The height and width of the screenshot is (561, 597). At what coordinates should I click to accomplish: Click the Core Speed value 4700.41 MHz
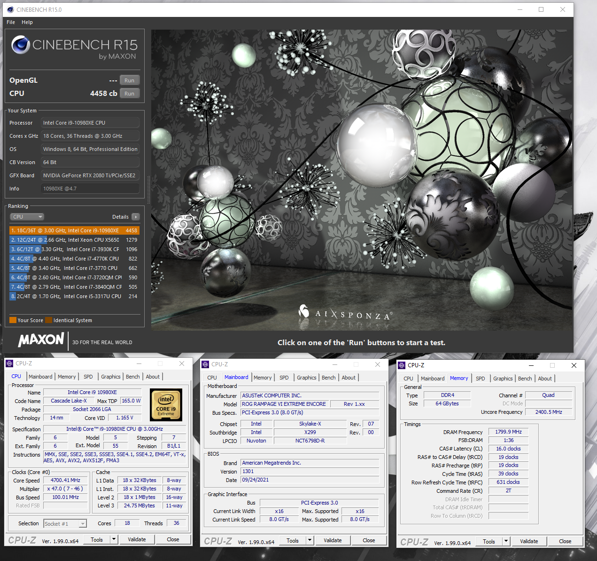pyautogui.click(x=66, y=480)
